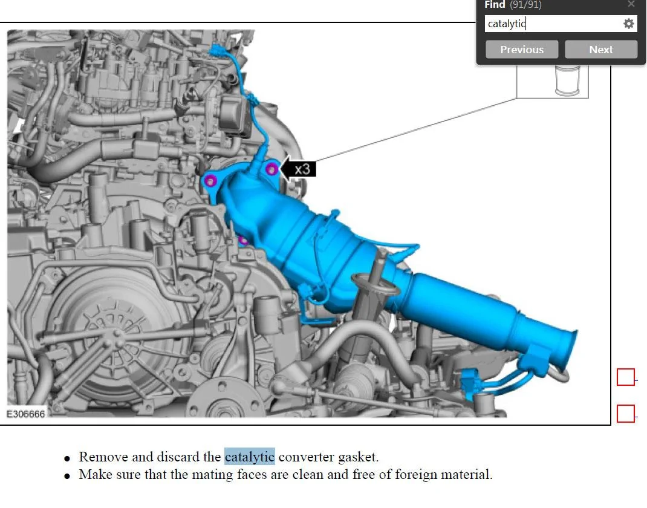This screenshot has width=647, height=508.
Task: Click the x3 bolt quantity label
Action: [x=302, y=169]
